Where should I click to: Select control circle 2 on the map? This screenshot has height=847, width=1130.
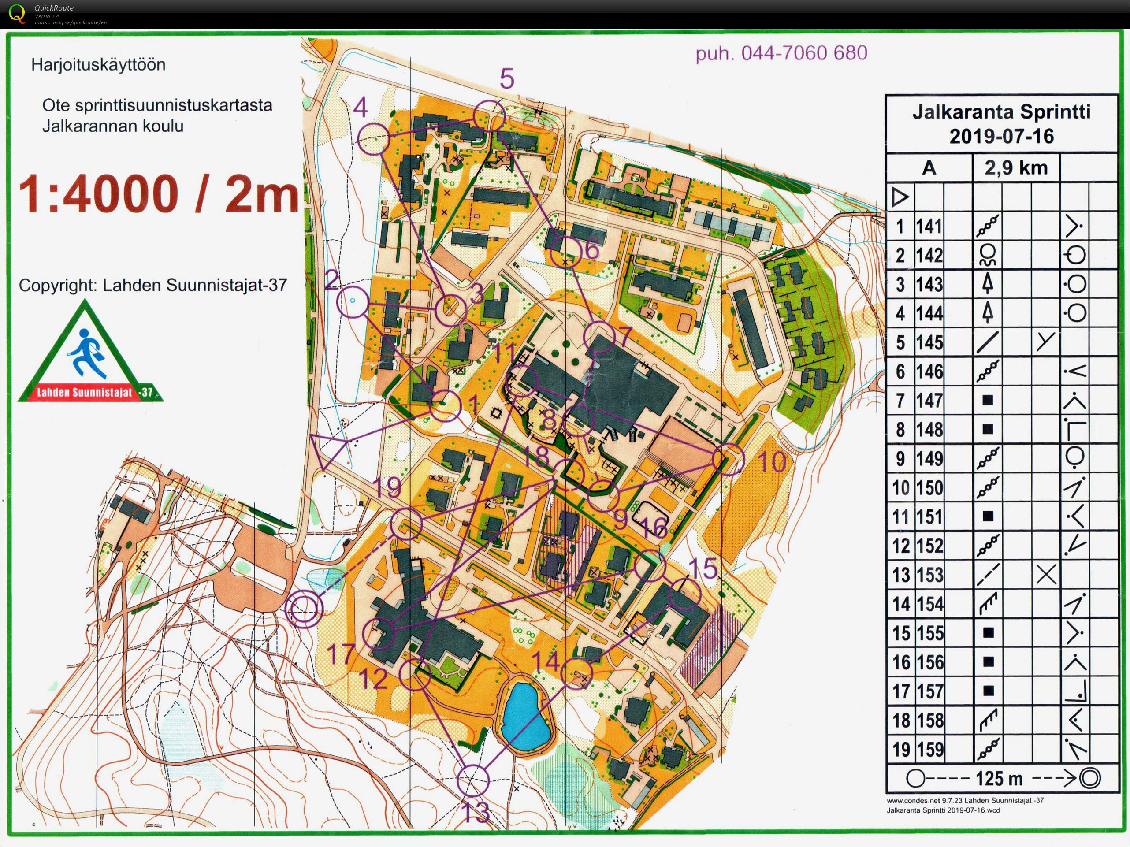point(352,301)
